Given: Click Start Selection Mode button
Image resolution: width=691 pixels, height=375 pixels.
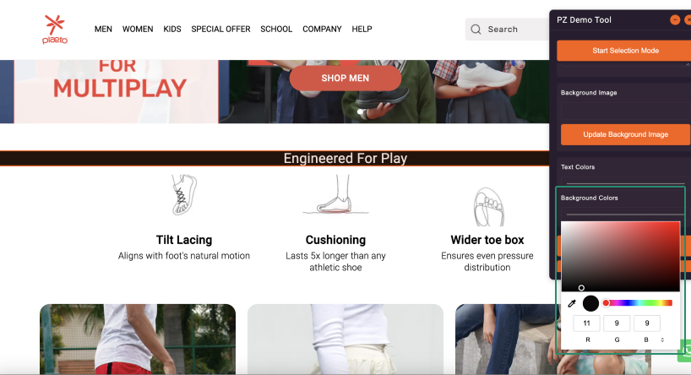Looking at the screenshot, I should coord(624,51).
